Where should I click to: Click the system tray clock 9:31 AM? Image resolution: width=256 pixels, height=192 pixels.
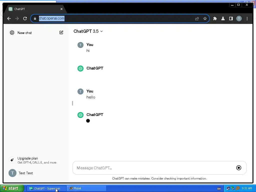pos(247,188)
